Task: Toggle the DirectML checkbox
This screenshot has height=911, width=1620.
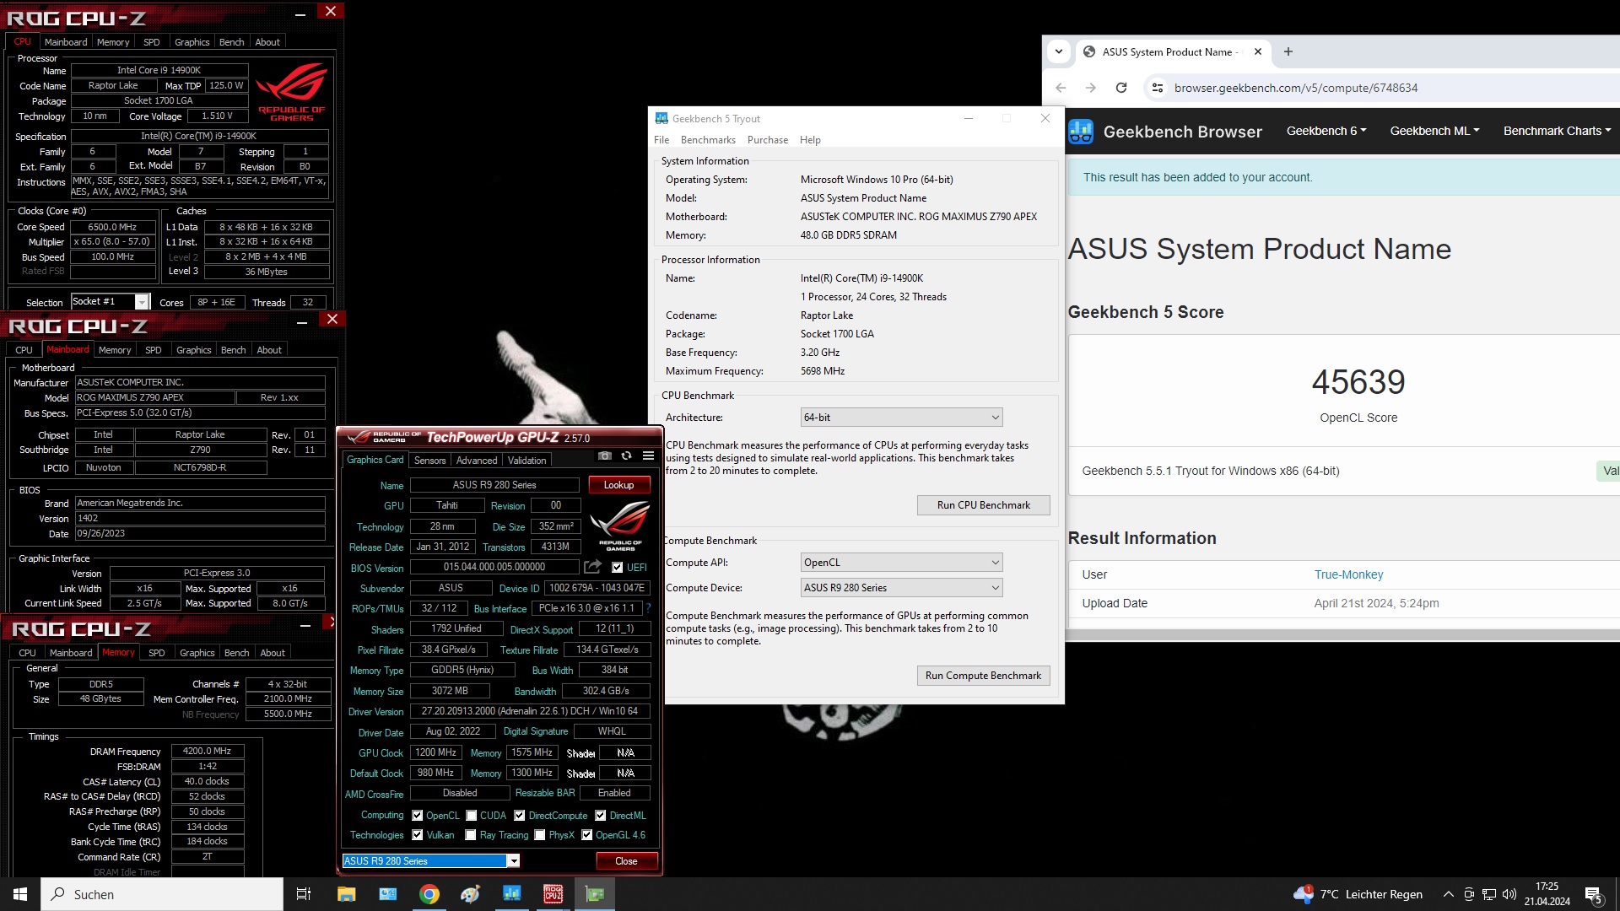Action: [x=601, y=816]
